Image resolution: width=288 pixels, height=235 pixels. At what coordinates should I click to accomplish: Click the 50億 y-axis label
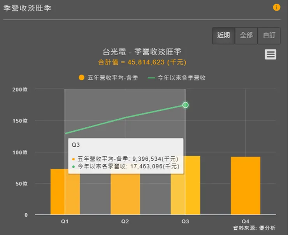pos(21,184)
